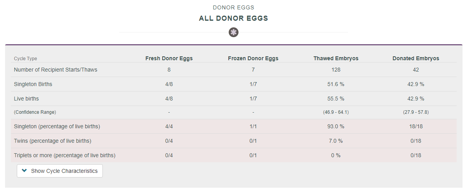Viewport: 468px width, 192px height.
Task: Click the Donated Embryos column header
Action: [416, 58]
